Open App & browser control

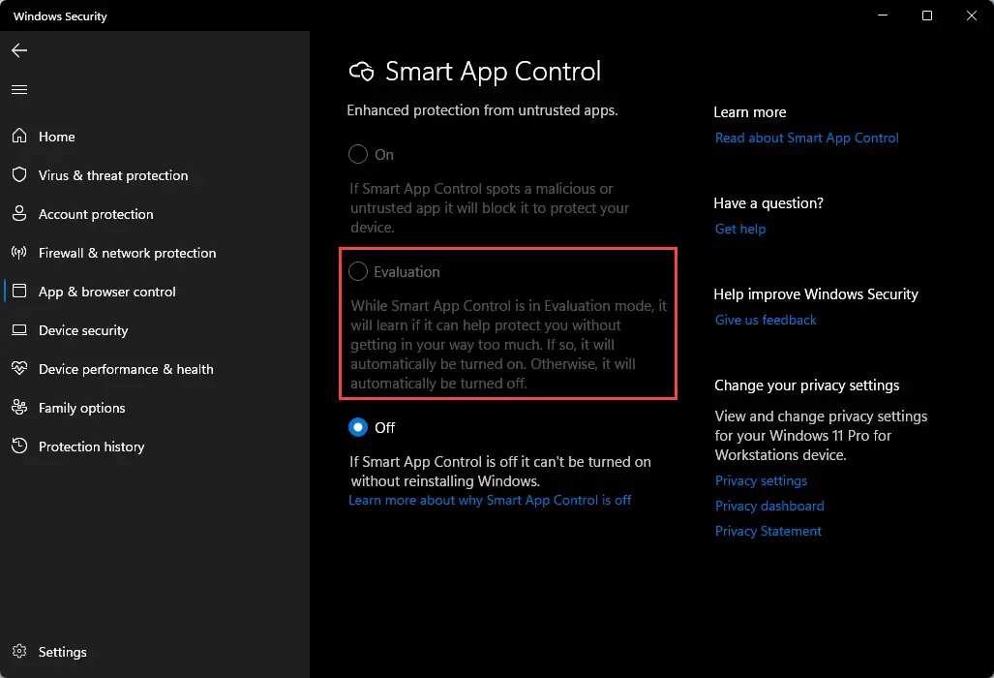[x=155, y=292]
